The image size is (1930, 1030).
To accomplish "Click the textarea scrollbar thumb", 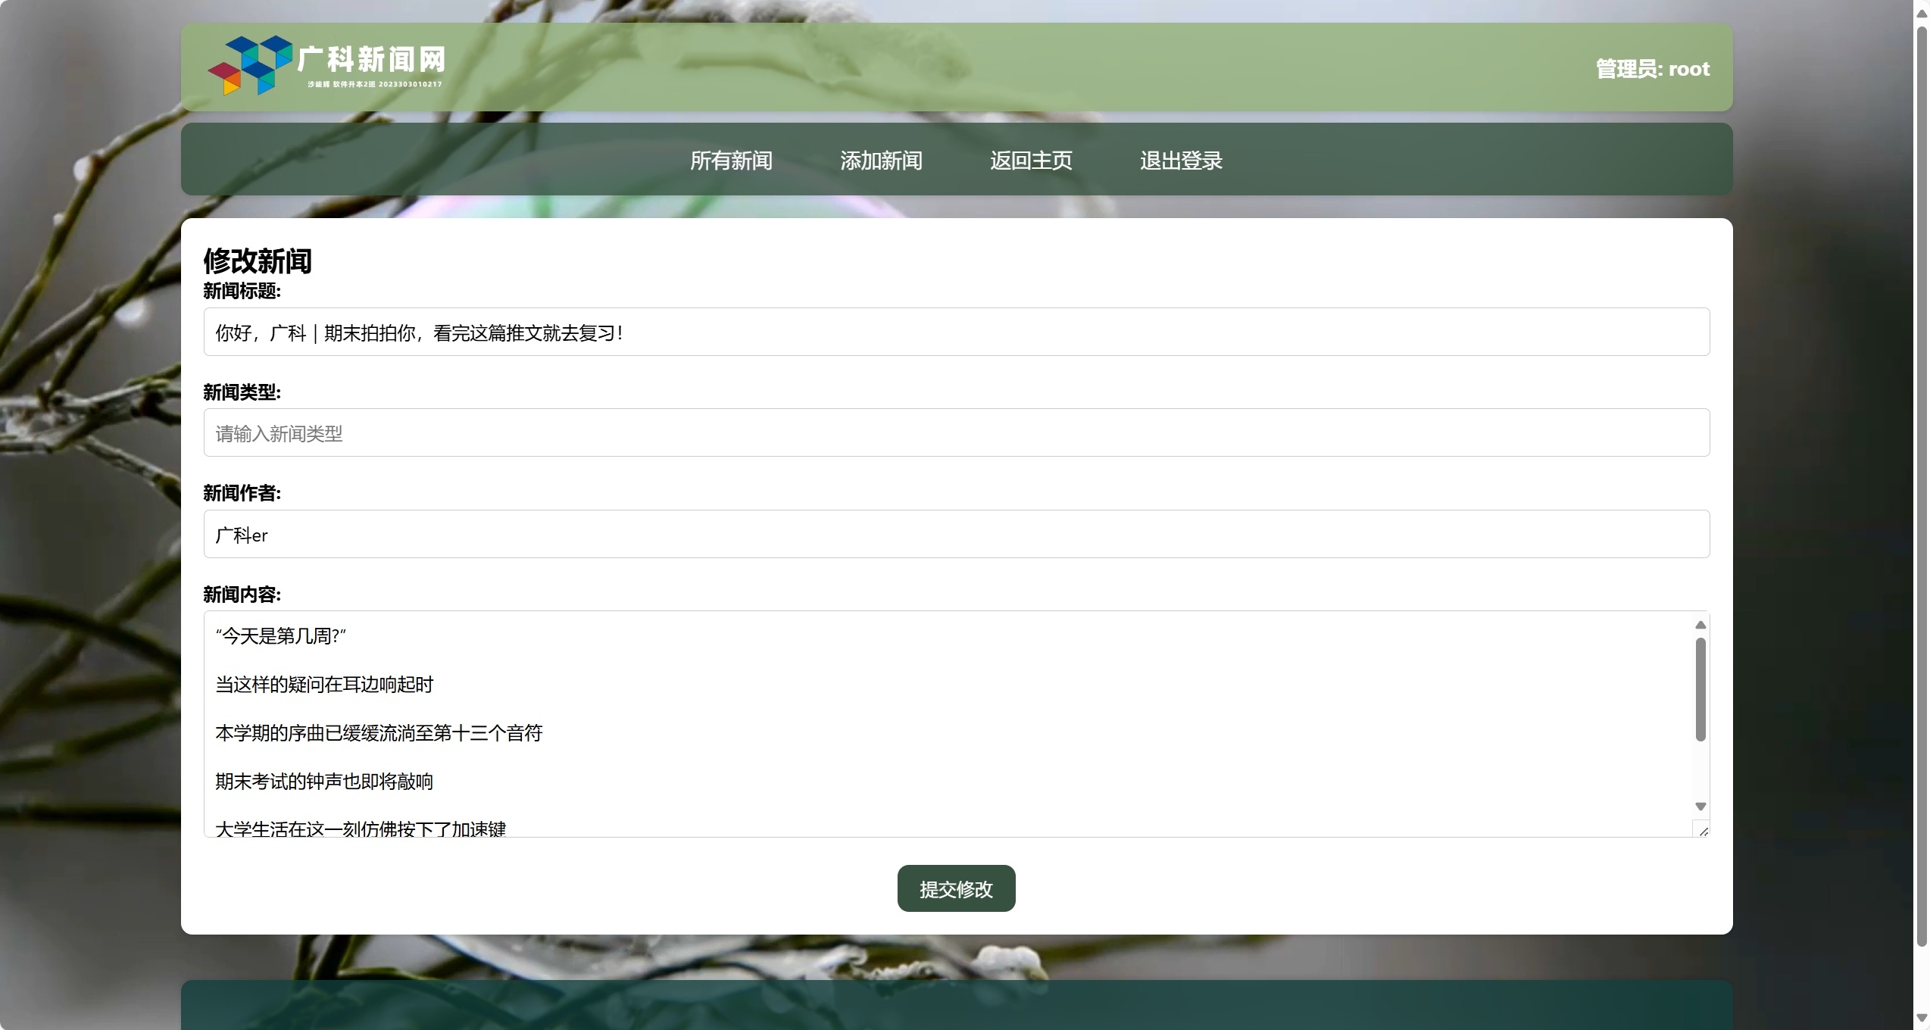I will [x=1700, y=689].
